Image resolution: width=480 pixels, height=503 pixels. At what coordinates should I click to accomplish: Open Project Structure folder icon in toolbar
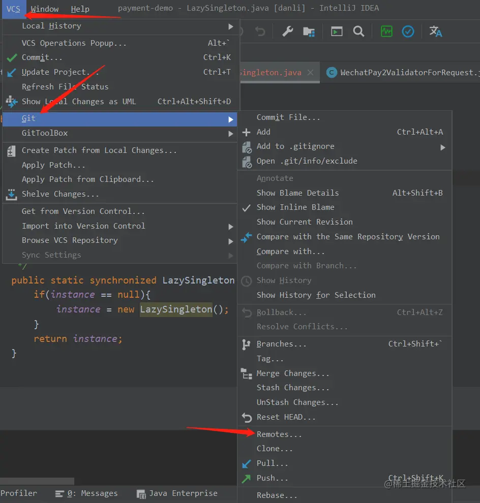point(309,32)
